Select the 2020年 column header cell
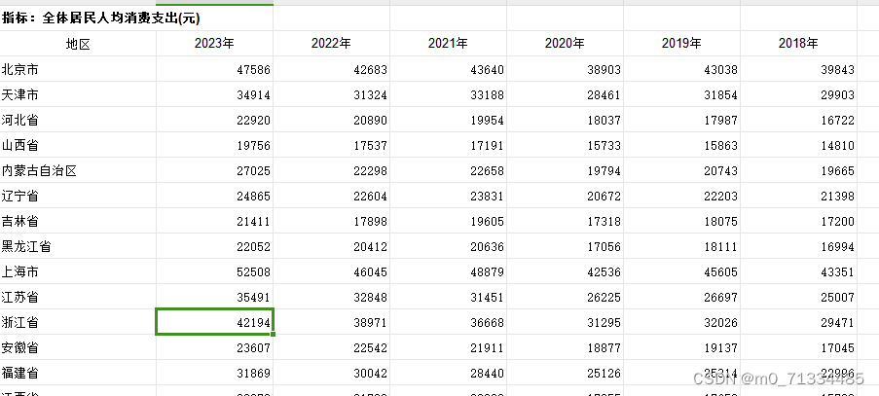The height and width of the screenshot is (396, 879). point(565,43)
